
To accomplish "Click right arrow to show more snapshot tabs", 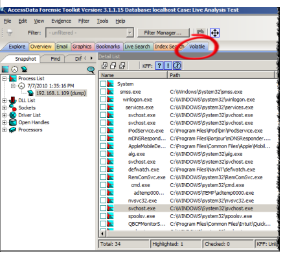I will (91, 58).
